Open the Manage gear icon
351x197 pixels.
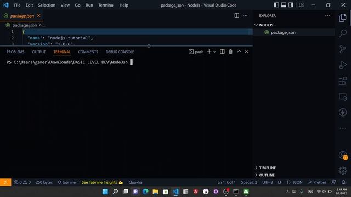342,171
